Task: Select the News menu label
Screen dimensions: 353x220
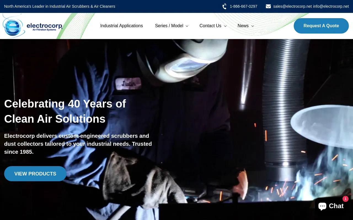Action: tap(243, 26)
